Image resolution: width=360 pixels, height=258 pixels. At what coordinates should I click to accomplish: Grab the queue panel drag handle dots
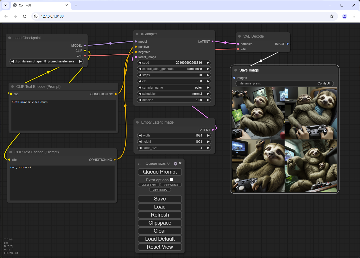tap(139, 163)
